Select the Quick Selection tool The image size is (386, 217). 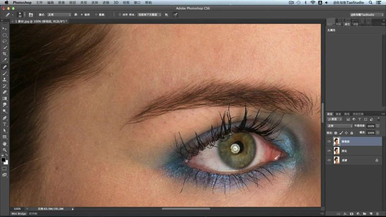[5, 48]
